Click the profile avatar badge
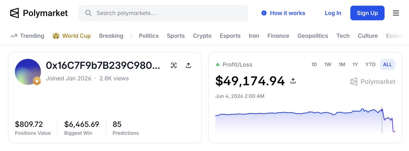The image size is (409, 151). [36, 81]
